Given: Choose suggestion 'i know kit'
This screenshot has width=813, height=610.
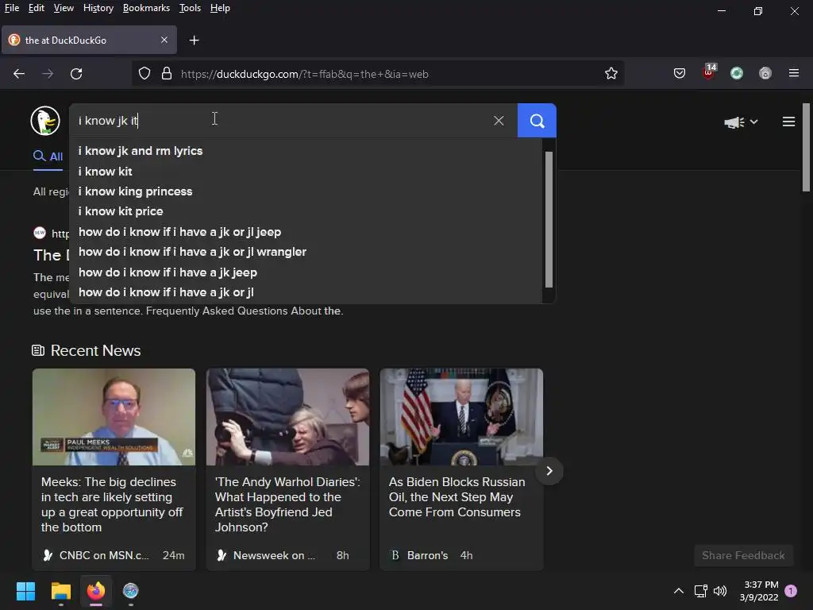Looking at the screenshot, I should [x=306, y=172].
